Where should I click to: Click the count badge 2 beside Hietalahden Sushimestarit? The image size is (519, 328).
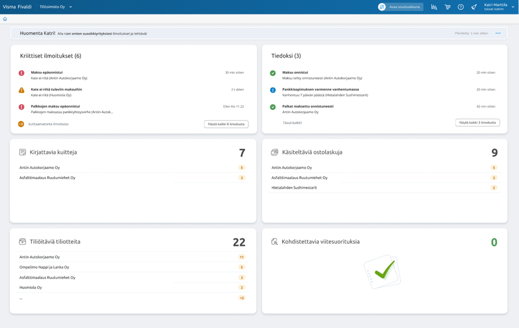click(494, 187)
